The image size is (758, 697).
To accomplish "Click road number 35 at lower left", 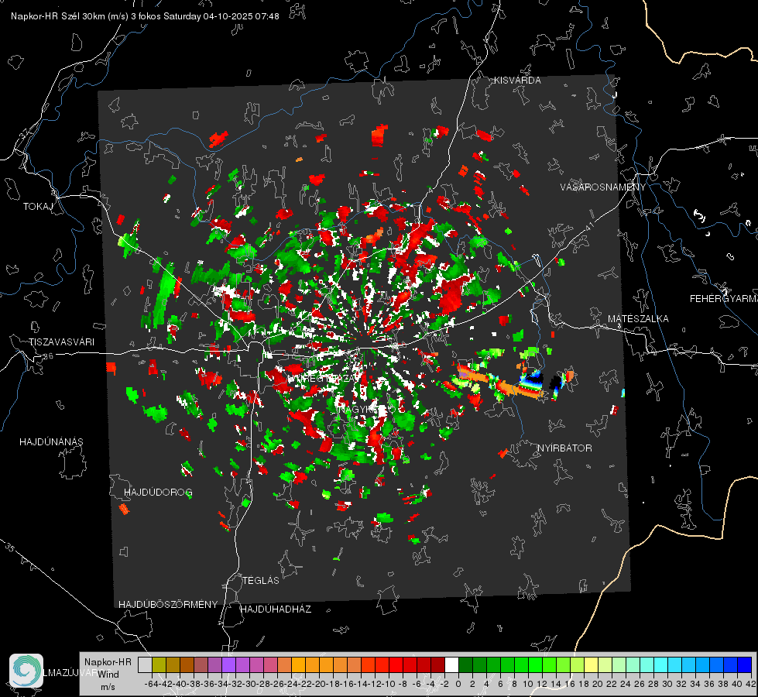I will click(10, 547).
